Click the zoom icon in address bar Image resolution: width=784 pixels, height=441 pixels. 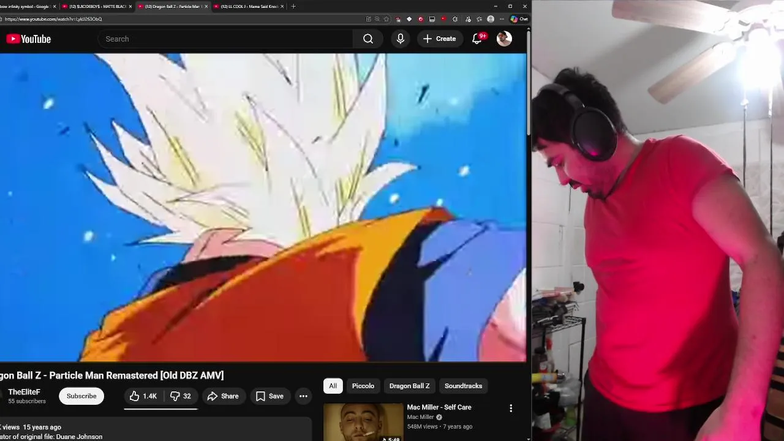click(377, 19)
